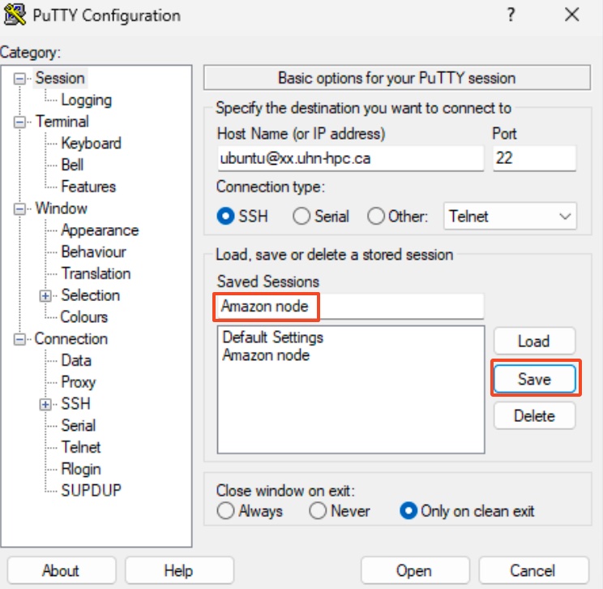Choose Always for close window on exit
This screenshot has width=603, height=589.
[226, 511]
